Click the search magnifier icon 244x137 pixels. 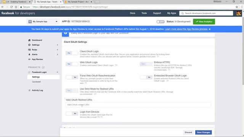183,13
